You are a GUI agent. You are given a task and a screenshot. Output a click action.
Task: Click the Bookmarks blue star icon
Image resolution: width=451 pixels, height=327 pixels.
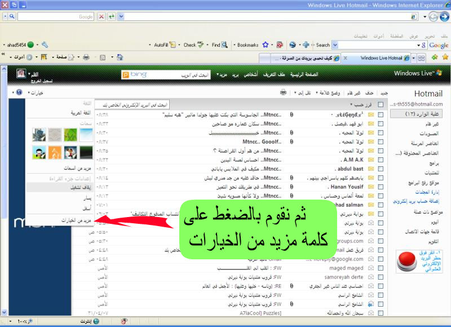[265, 45]
